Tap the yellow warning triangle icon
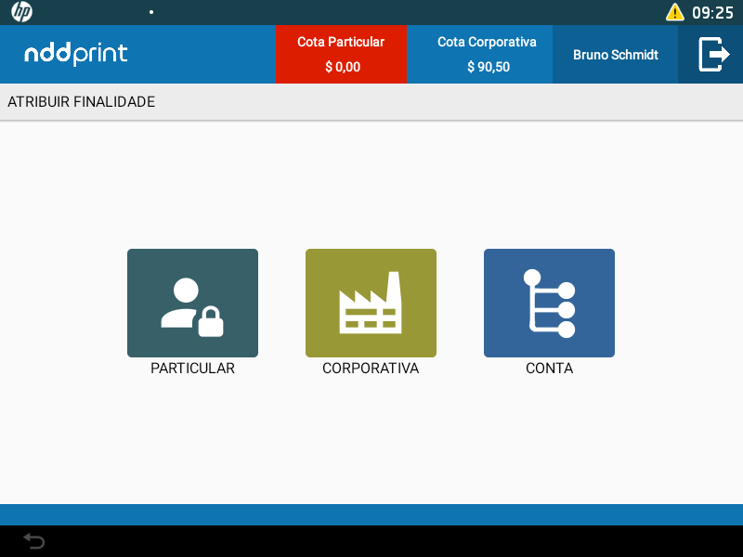743x557 pixels. (675, 12)
